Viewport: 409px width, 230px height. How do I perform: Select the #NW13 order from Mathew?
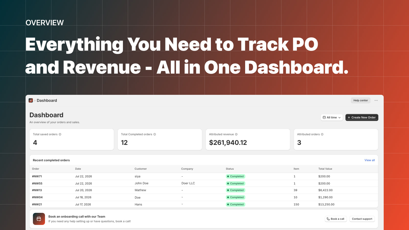pos(204,190)
